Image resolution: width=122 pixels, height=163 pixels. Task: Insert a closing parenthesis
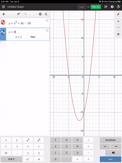pos(17,146)
